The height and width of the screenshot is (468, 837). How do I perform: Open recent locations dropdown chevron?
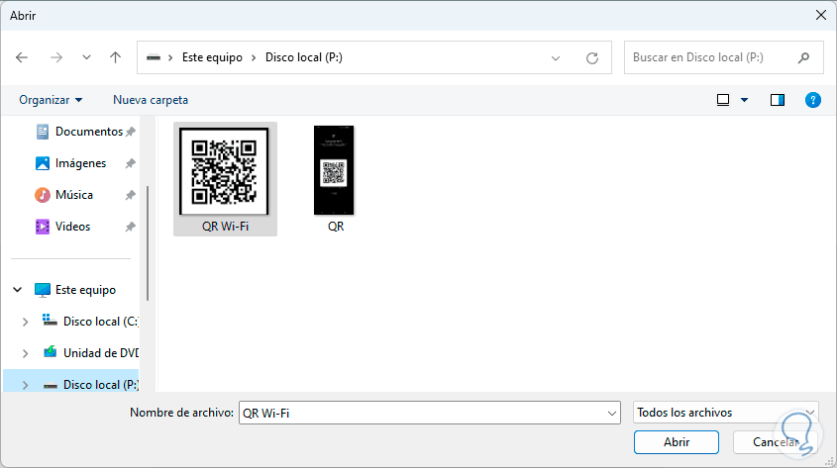(x=86, y=57)
